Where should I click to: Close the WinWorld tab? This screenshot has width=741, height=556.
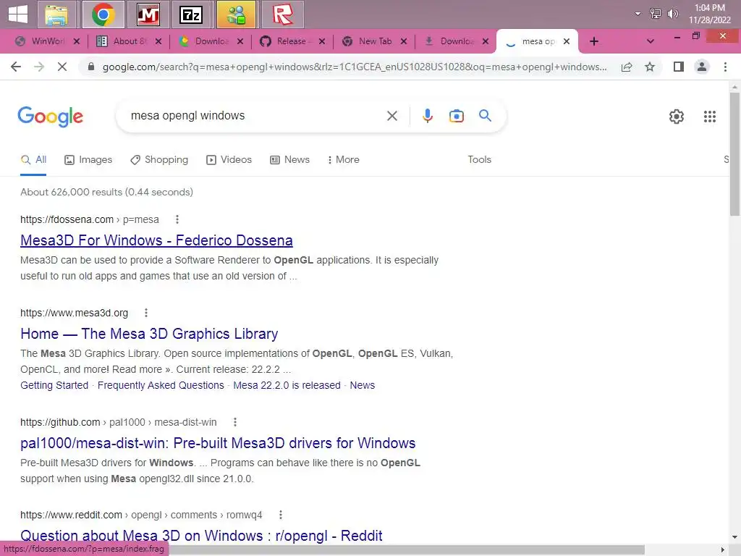(77, 41)
